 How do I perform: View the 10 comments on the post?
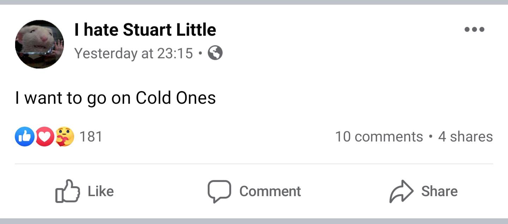[379, 137]
